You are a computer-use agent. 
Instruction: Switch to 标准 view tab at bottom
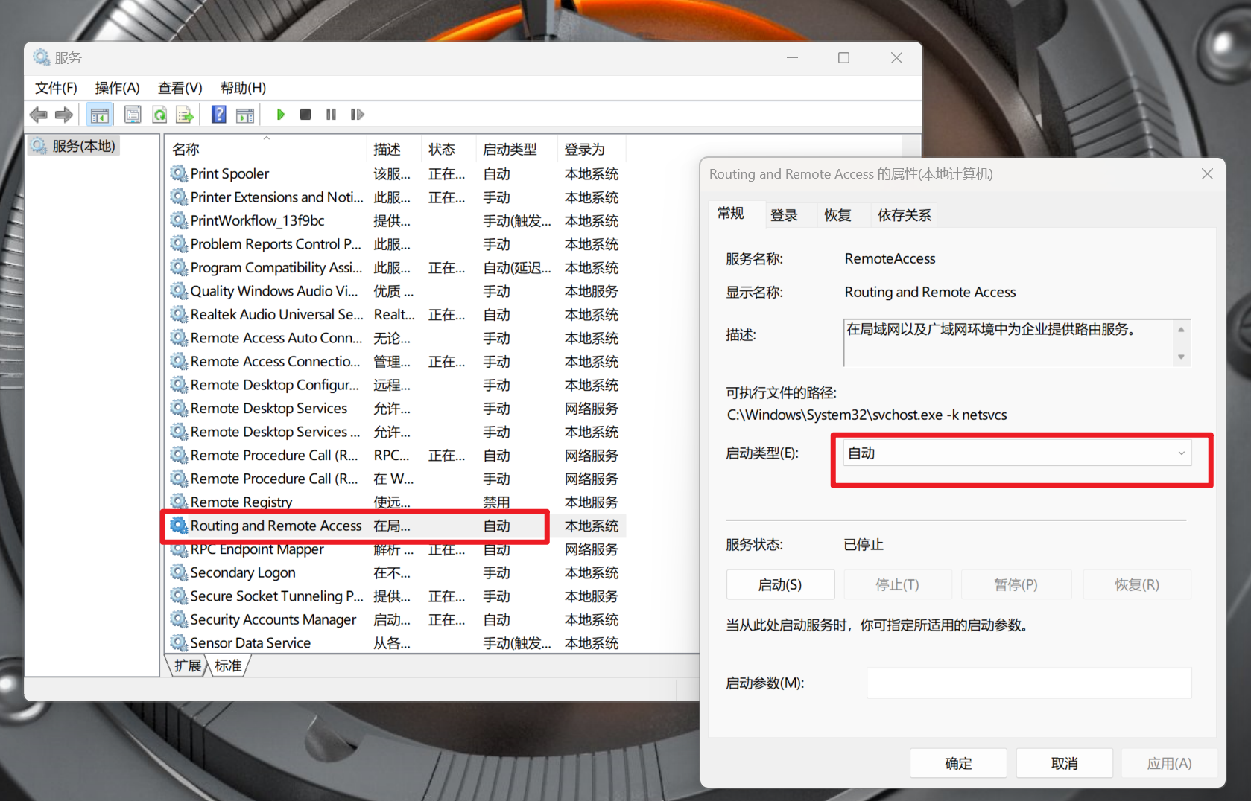tap(228, 666)
